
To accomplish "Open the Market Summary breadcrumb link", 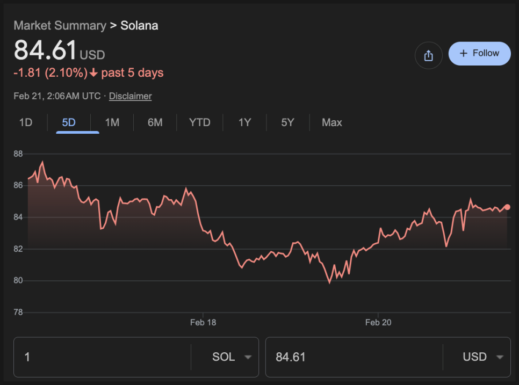I will click(60, 26).
